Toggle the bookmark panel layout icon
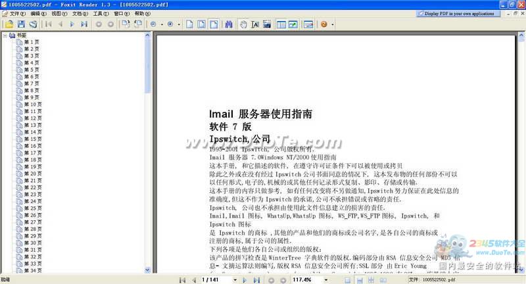The image size is (526, 284). coord(281,24)
